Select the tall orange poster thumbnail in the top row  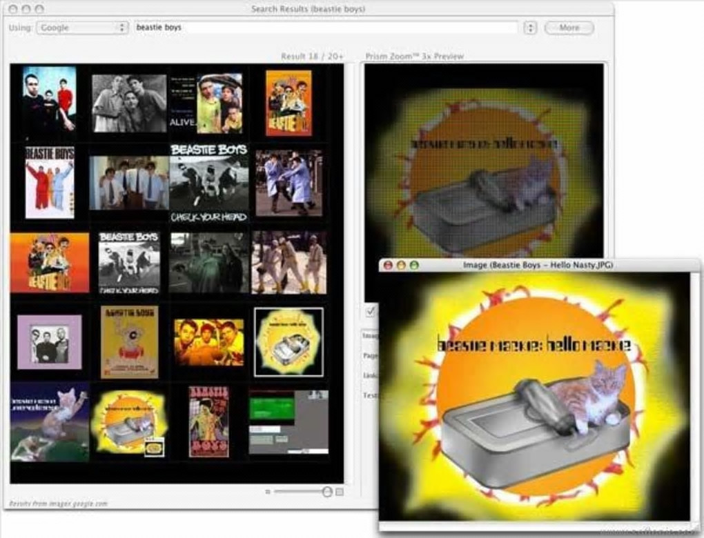(x=289, y=103)
